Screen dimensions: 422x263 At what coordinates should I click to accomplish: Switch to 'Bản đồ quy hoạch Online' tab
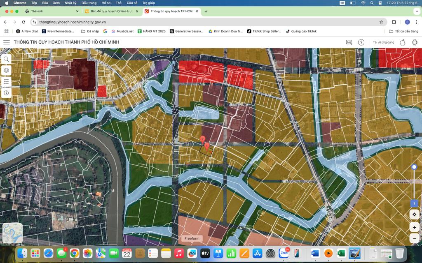click(x=112, y=11)
